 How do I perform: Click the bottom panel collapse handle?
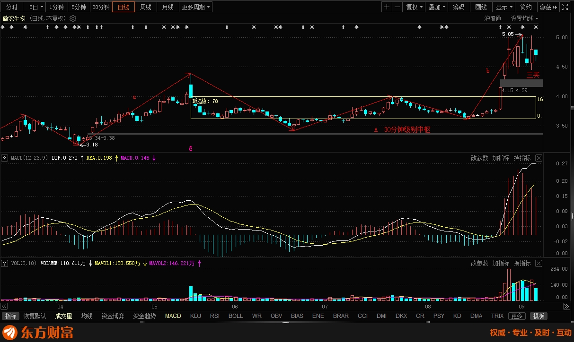point(286,322)
